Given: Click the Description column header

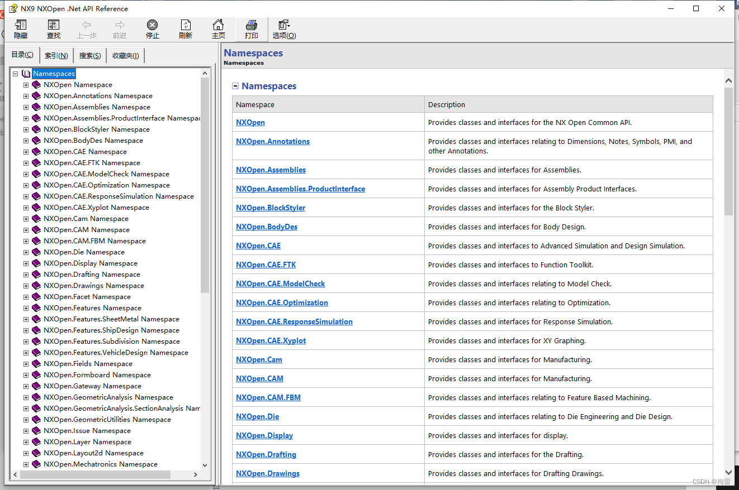Looking at the screenshot, I should pyautogui.click(x=569, y=104).
